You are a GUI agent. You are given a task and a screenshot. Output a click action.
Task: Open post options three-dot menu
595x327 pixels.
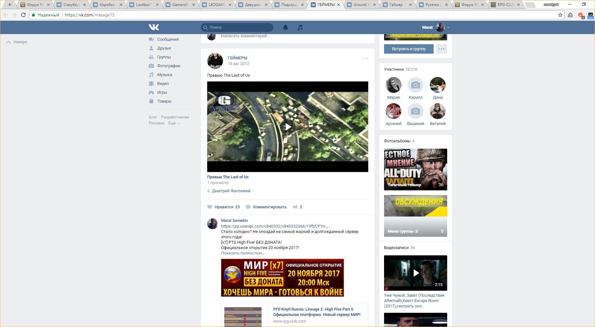pos(365,58)
